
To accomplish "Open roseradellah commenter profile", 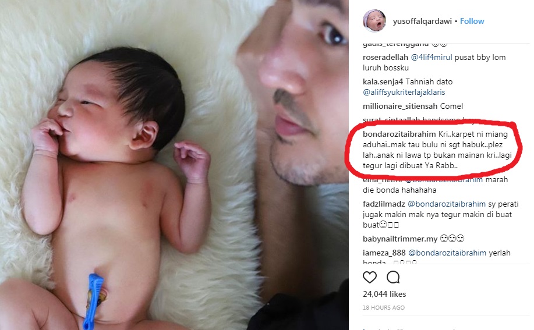I will tap(385, 57).
